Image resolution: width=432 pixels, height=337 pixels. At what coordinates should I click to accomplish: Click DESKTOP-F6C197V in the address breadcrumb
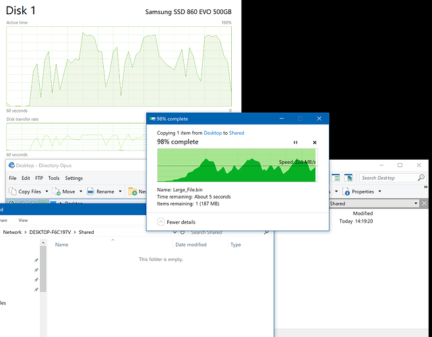(x=50, y=233)
